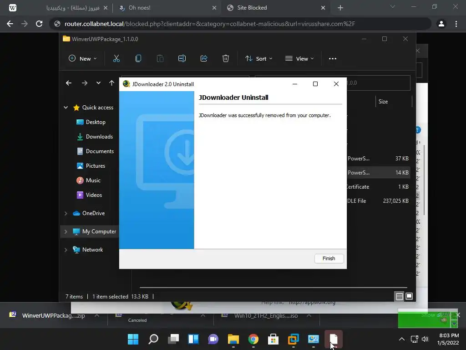Open the View dropdown menu
The image size is (466, 350).
click(299, 59)
